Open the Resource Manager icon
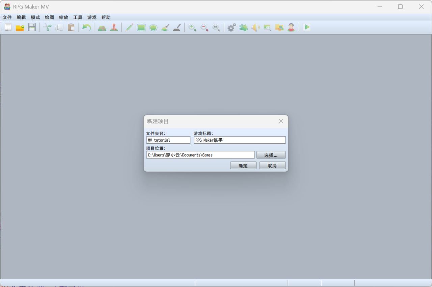Screen dimensions: 432x287 [x=279, y=27]
